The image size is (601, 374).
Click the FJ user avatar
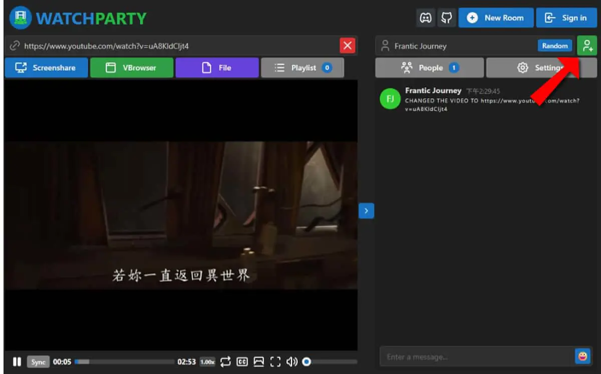point(390,99)
